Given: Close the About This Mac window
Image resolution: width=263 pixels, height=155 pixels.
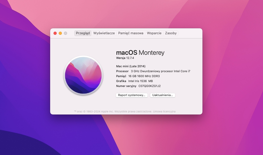Looking at the screenshot, I should (x=55, y=33).
